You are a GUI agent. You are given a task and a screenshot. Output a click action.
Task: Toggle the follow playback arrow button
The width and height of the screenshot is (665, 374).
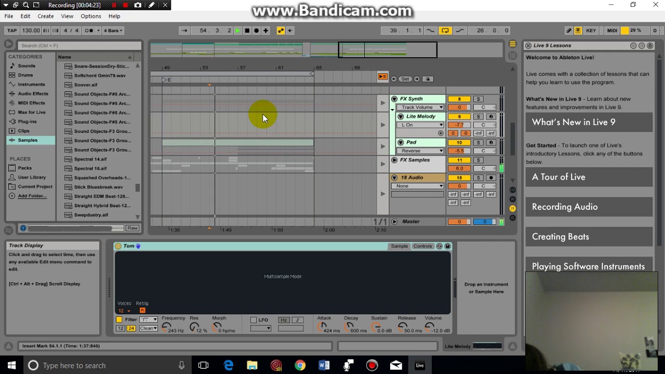(184, 31)
